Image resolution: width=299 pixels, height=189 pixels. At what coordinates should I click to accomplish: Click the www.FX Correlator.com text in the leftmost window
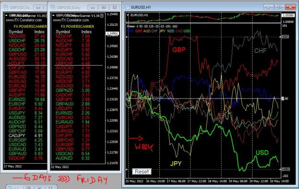[x=24, y=20]
